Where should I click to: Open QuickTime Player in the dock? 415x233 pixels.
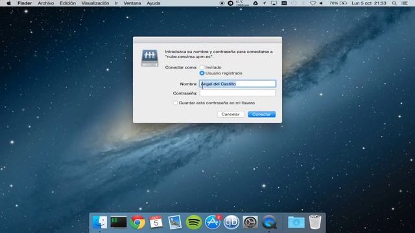click(269, 222)
